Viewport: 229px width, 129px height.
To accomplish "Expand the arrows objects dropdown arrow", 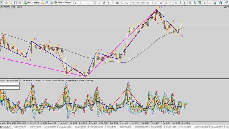I will (x=129, y=3).
